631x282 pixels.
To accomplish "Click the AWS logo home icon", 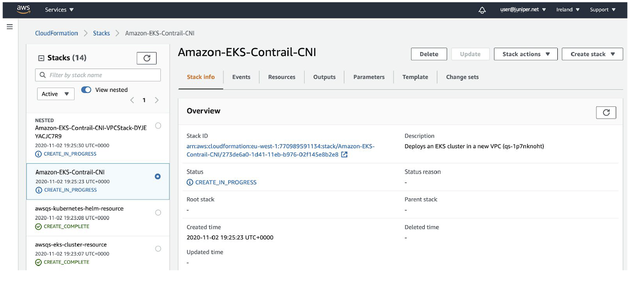I will pyautogui.click(x=23, y=10).
